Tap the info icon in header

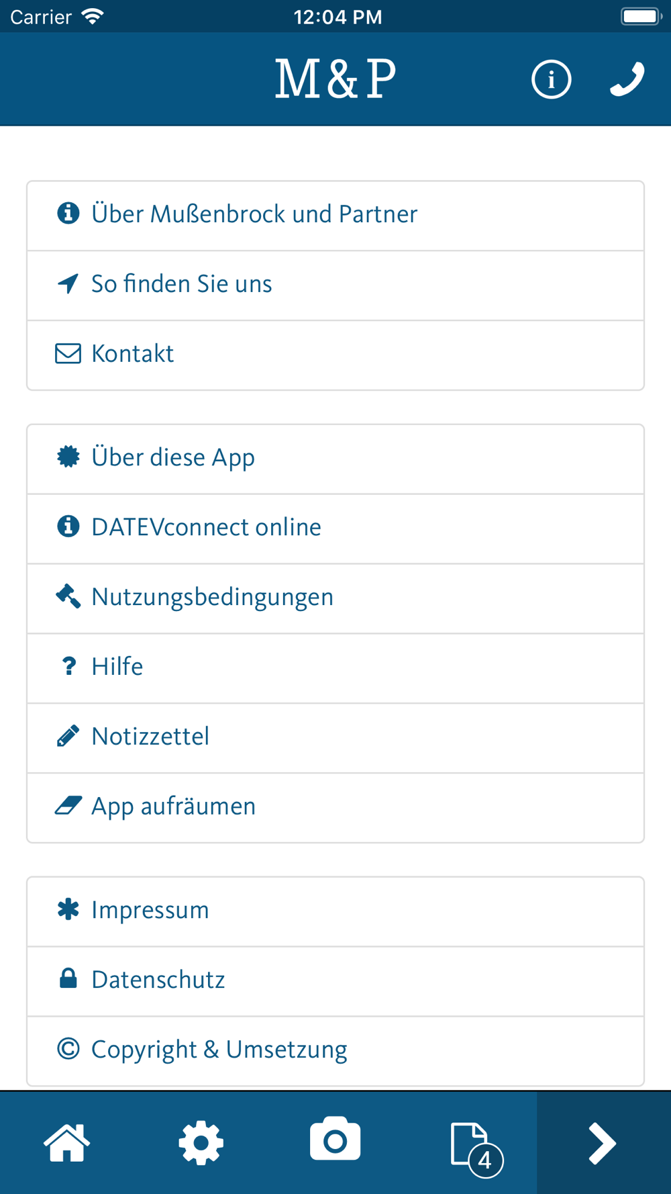pos(551,79)
